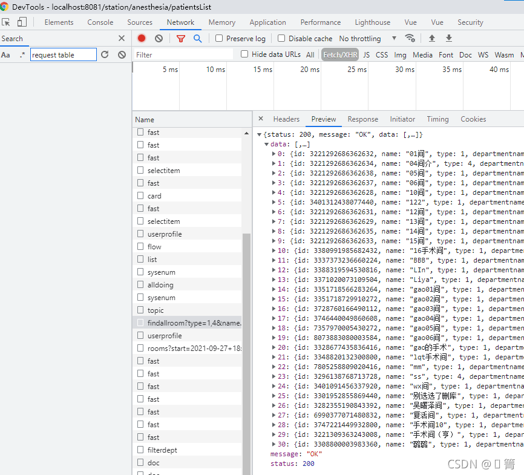Tick the Hide data URLs checkbox

244,54
